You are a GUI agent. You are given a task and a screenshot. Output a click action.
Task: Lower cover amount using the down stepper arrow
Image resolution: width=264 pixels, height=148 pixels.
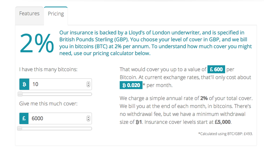point(88,120)
